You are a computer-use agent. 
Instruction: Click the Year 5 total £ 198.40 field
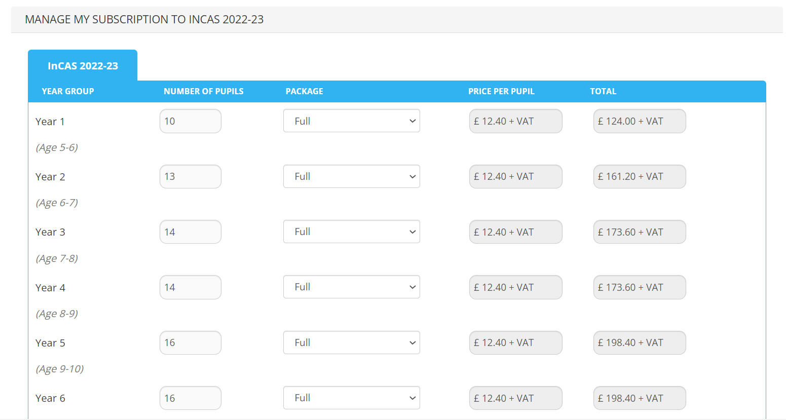click(x=640, y=342)
